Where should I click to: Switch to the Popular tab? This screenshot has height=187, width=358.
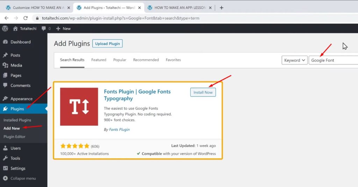(120, 60)
